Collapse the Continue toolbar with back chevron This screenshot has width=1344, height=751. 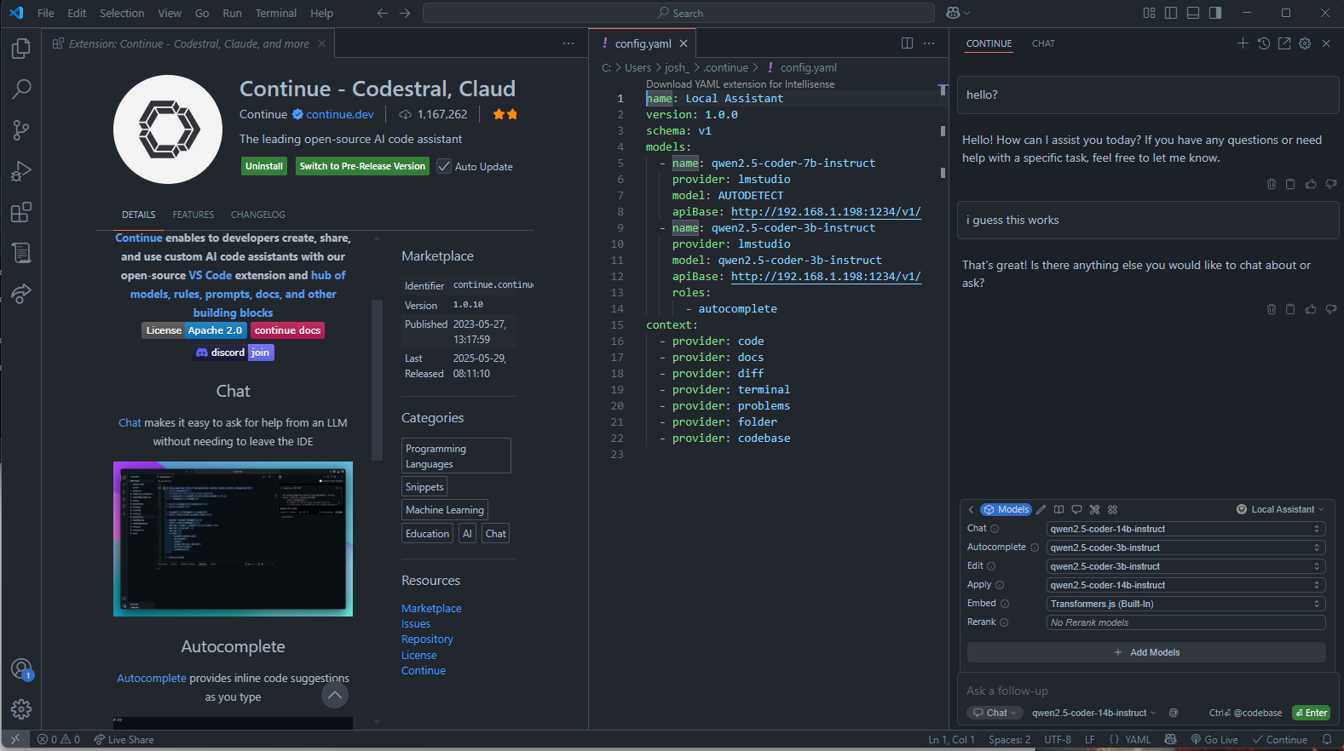pos(971,509)
